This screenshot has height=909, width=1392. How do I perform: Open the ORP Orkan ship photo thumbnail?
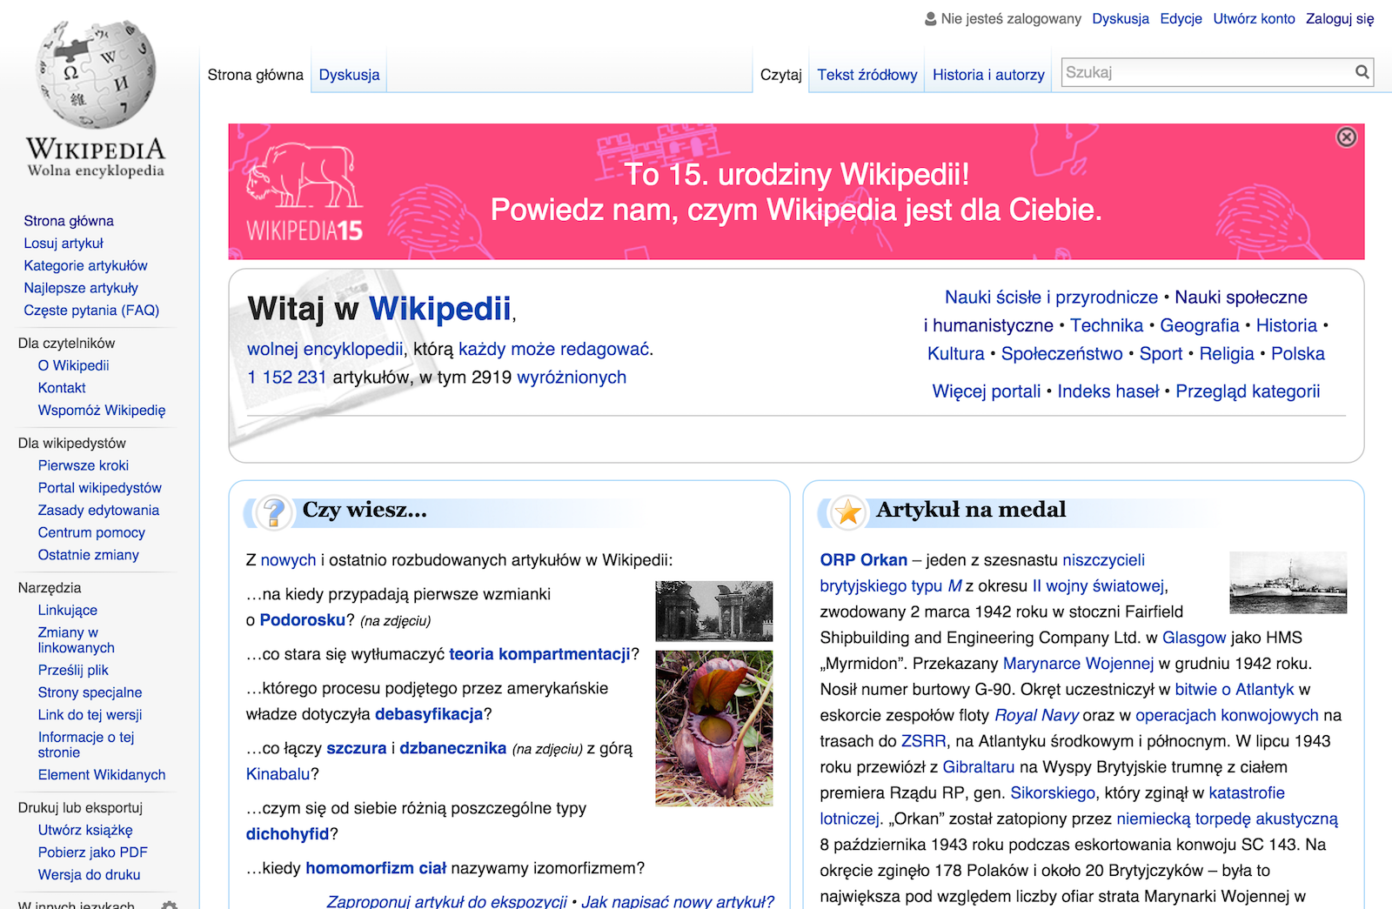point(1288,582)
